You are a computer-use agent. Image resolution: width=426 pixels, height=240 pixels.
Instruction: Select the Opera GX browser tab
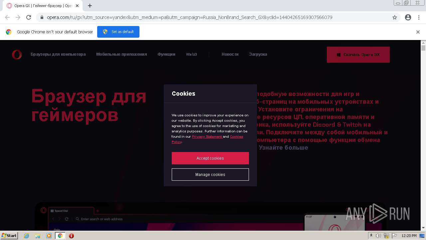43,6
